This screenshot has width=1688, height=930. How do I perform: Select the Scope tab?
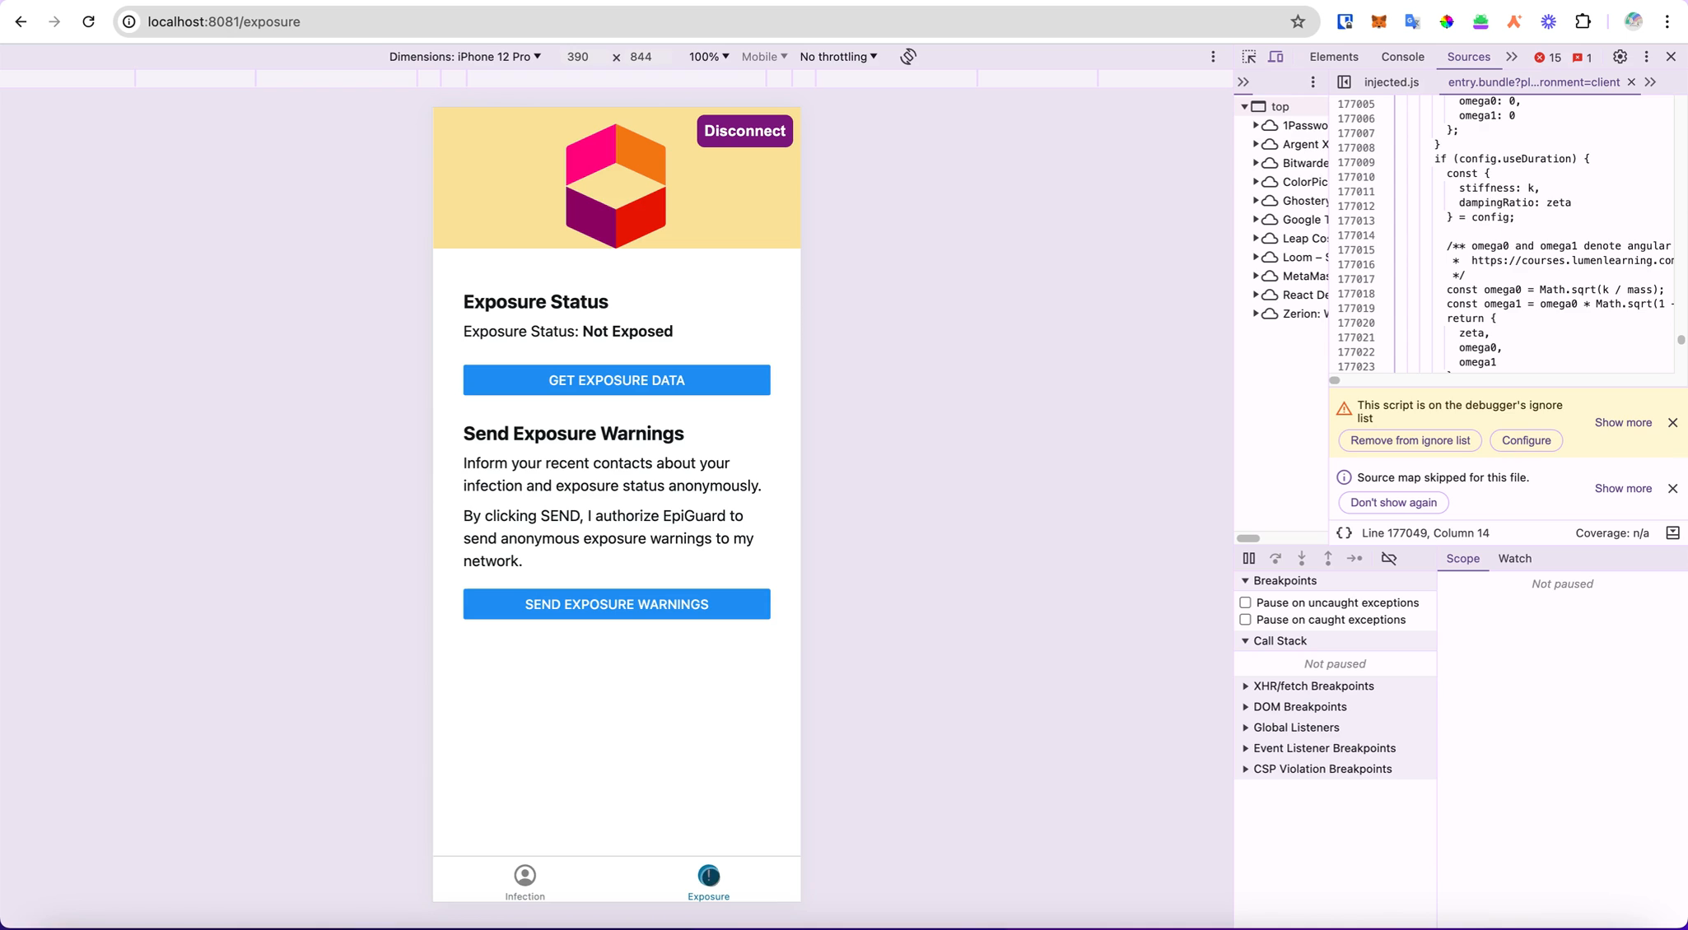click(x=1462, y=559)
